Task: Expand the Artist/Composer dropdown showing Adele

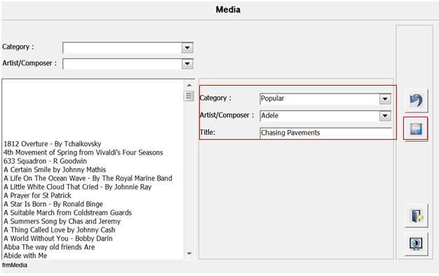Action: pos(385,116)
